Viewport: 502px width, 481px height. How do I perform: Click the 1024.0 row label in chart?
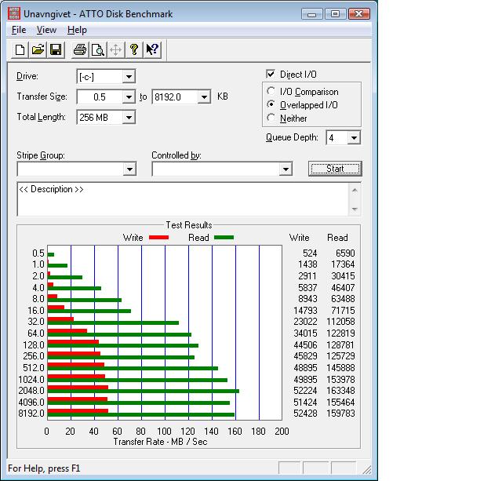(31, 380)
